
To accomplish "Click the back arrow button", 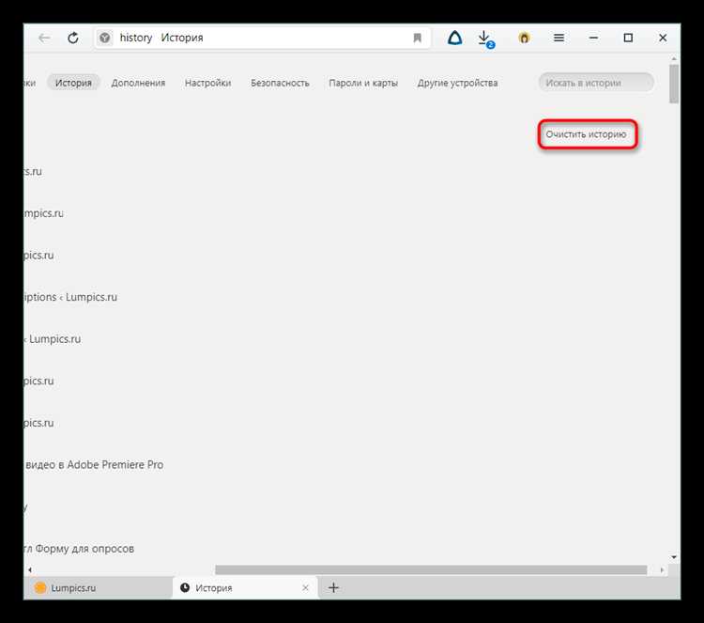I will point(44,39).
